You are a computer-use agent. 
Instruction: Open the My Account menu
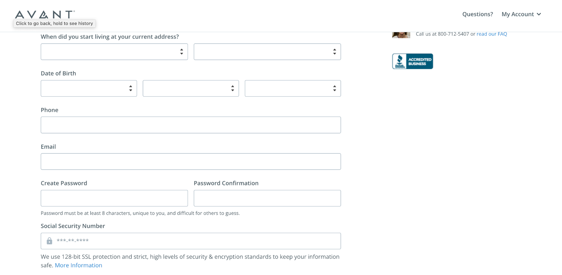[x=521, y=14]
